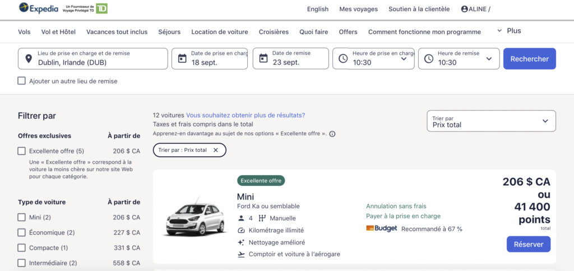Image resolution: width=574 pixels, height=271 pixels.
Task: Tick the 'Économique (2)' car type checkbox
Action: pyautogui.click(x=22, y=232)
